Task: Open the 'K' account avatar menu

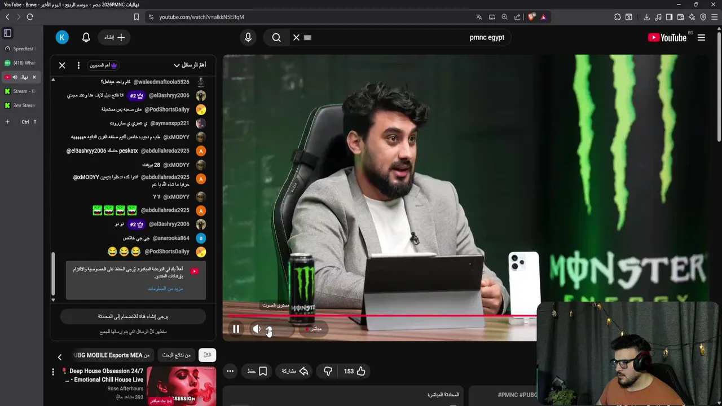Action: (62, 38)
